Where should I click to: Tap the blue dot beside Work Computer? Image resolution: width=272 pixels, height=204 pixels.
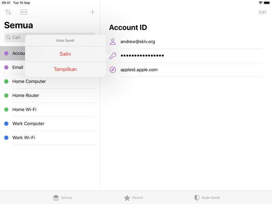click(6, 124)
